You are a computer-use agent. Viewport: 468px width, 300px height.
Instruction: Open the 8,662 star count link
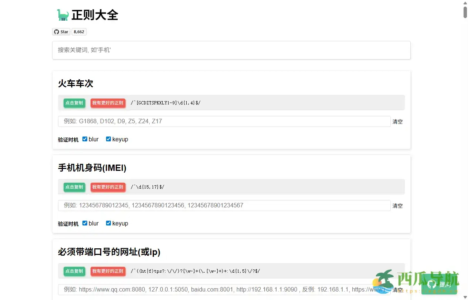tap(79, 32)
